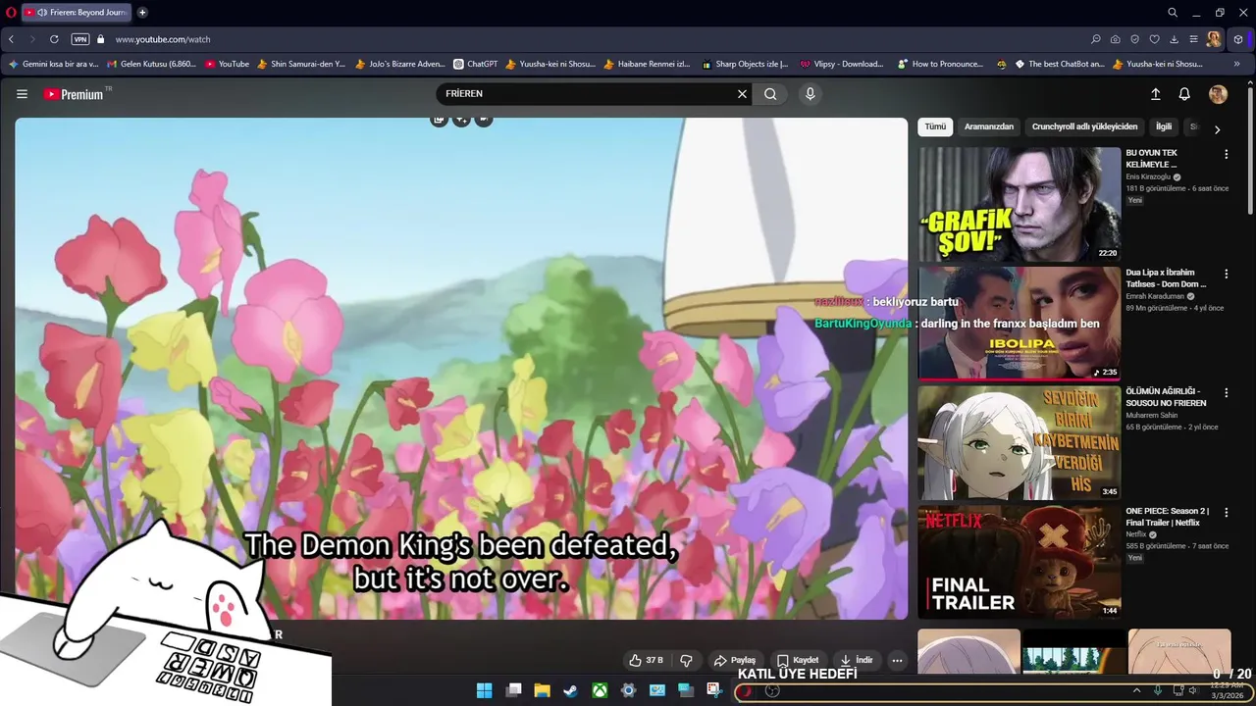Open options for ÖLÜMÜN AĞIRLIĞI video
1256x706 pixels.
[1226, 393]
